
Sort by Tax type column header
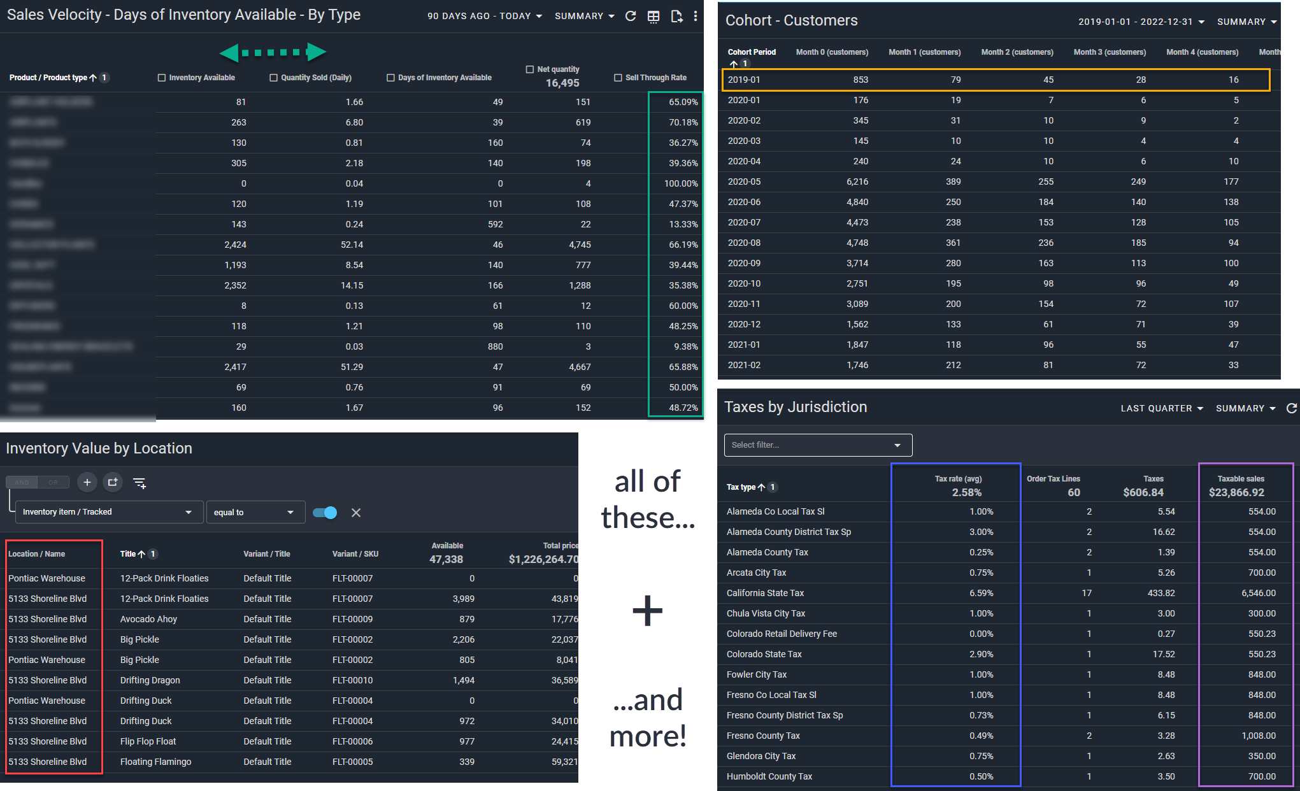click(x=742, y=487)
